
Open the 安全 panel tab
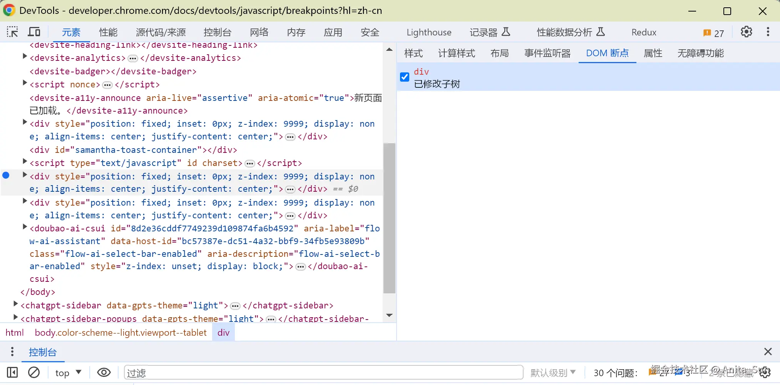click(370, 32)
